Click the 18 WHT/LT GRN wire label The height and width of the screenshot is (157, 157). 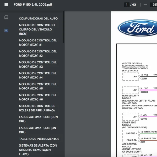tap(149, 132)
